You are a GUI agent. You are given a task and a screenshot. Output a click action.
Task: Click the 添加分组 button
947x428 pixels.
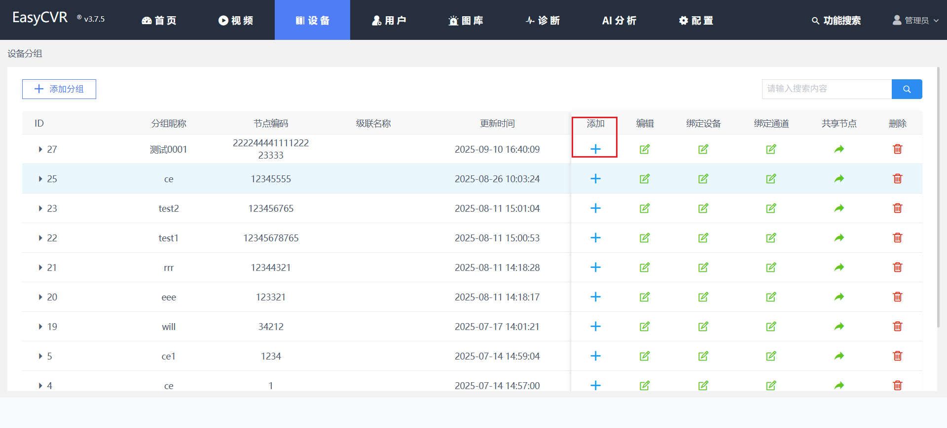59,89
